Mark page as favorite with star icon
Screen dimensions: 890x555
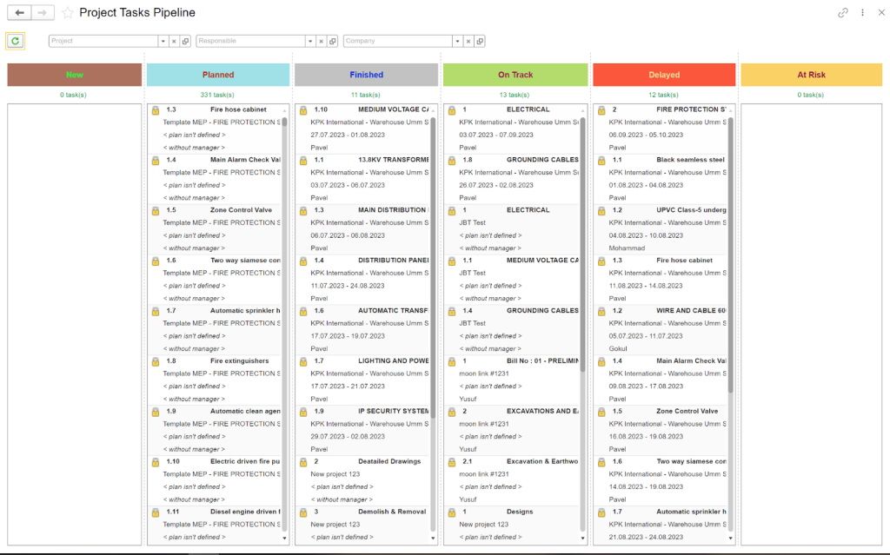[x=68, y=12]
